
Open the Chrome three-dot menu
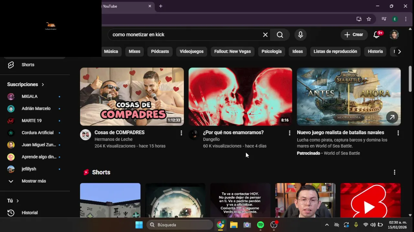(406, 19)
